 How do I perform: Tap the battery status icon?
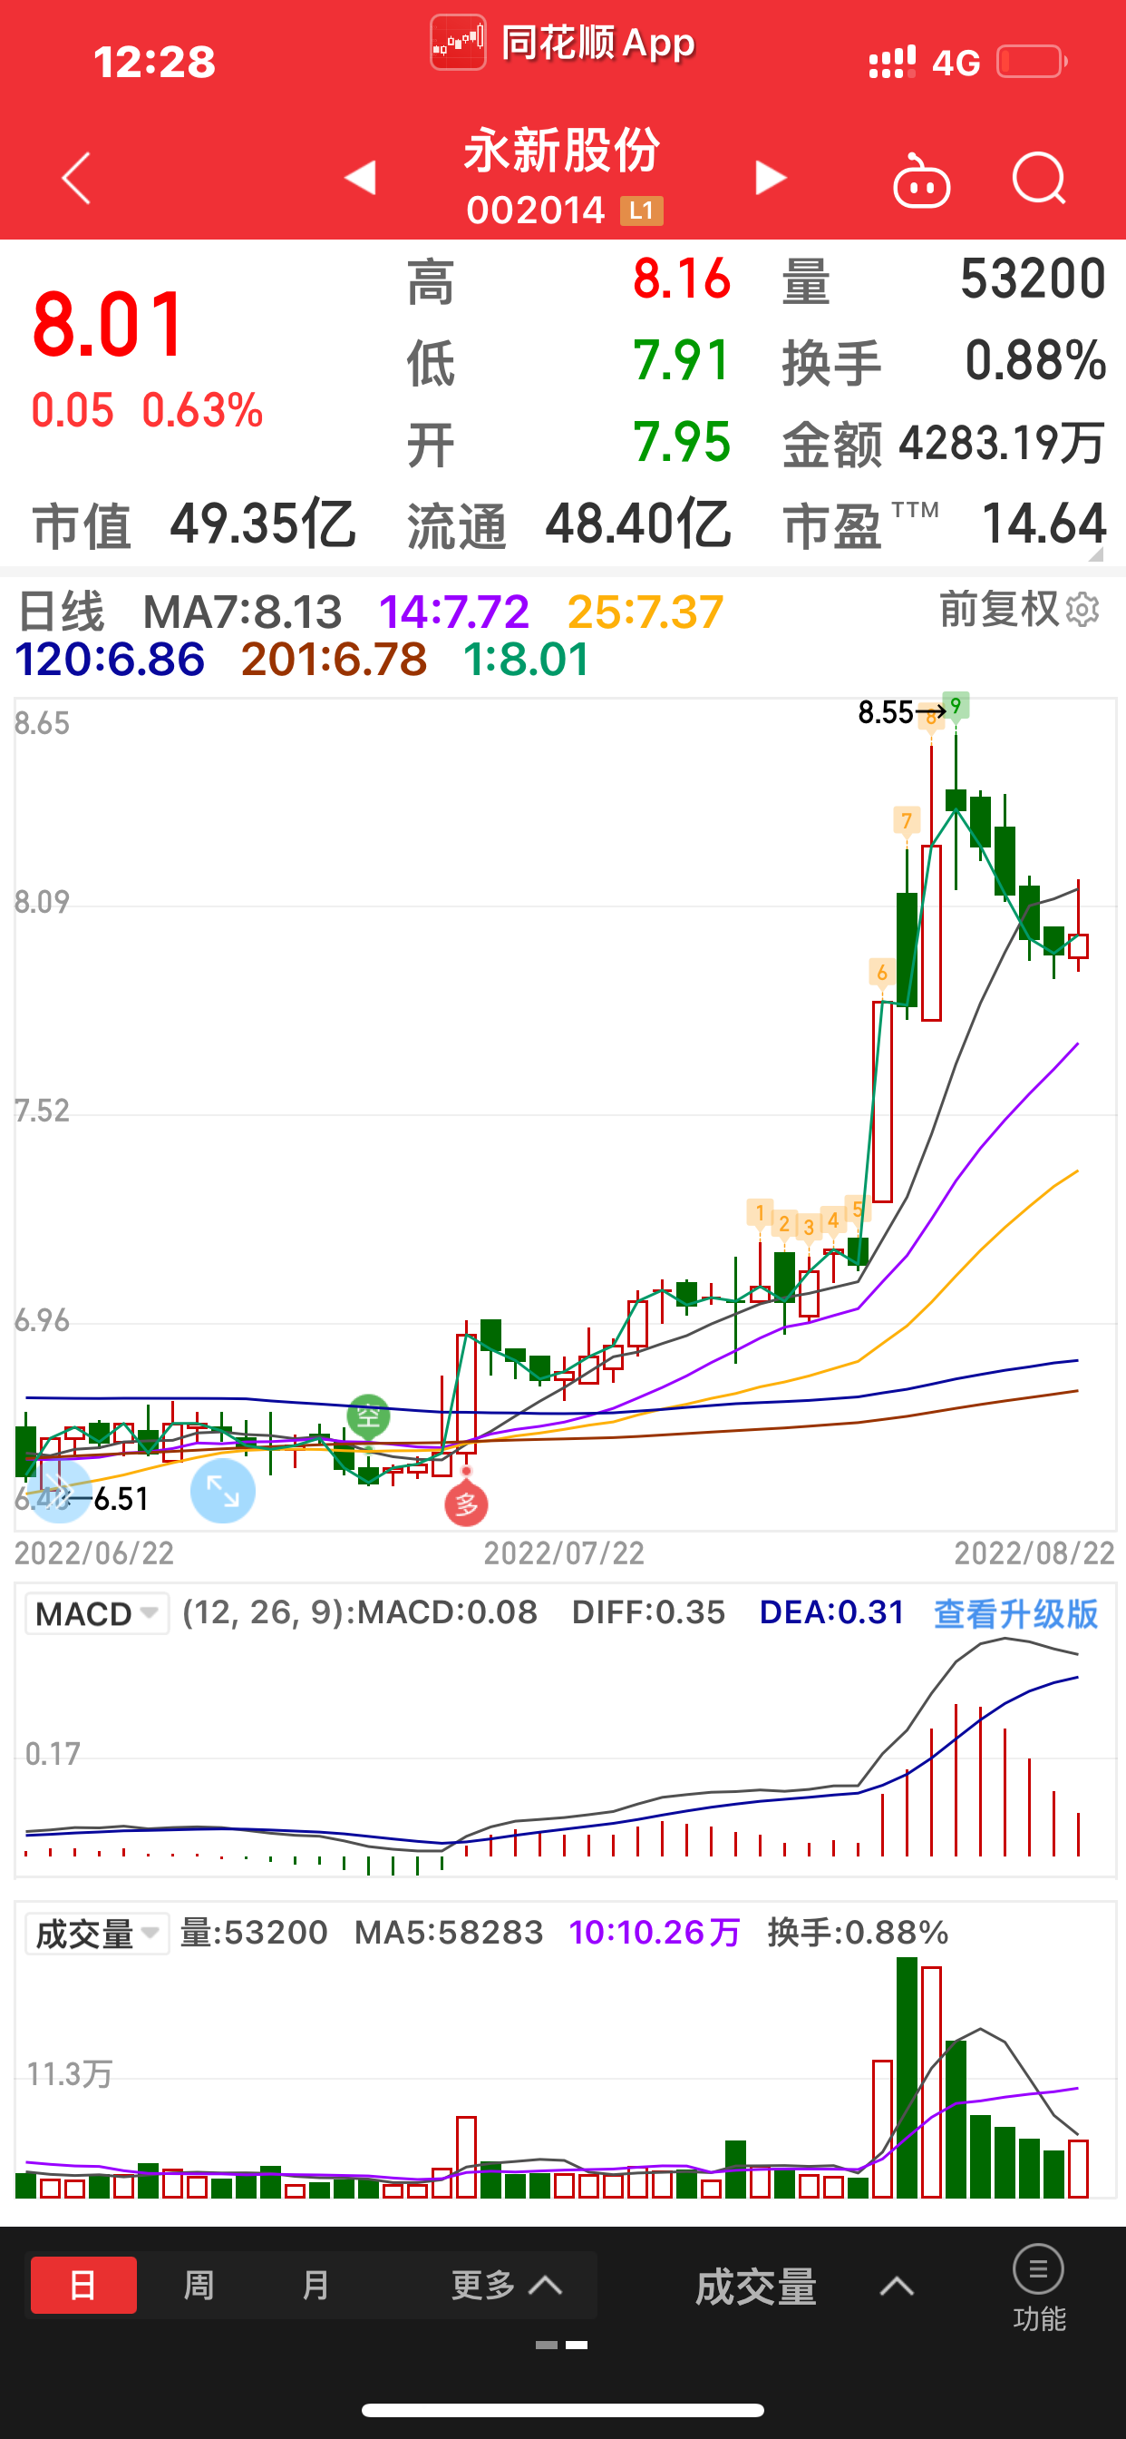[1033, 62]
